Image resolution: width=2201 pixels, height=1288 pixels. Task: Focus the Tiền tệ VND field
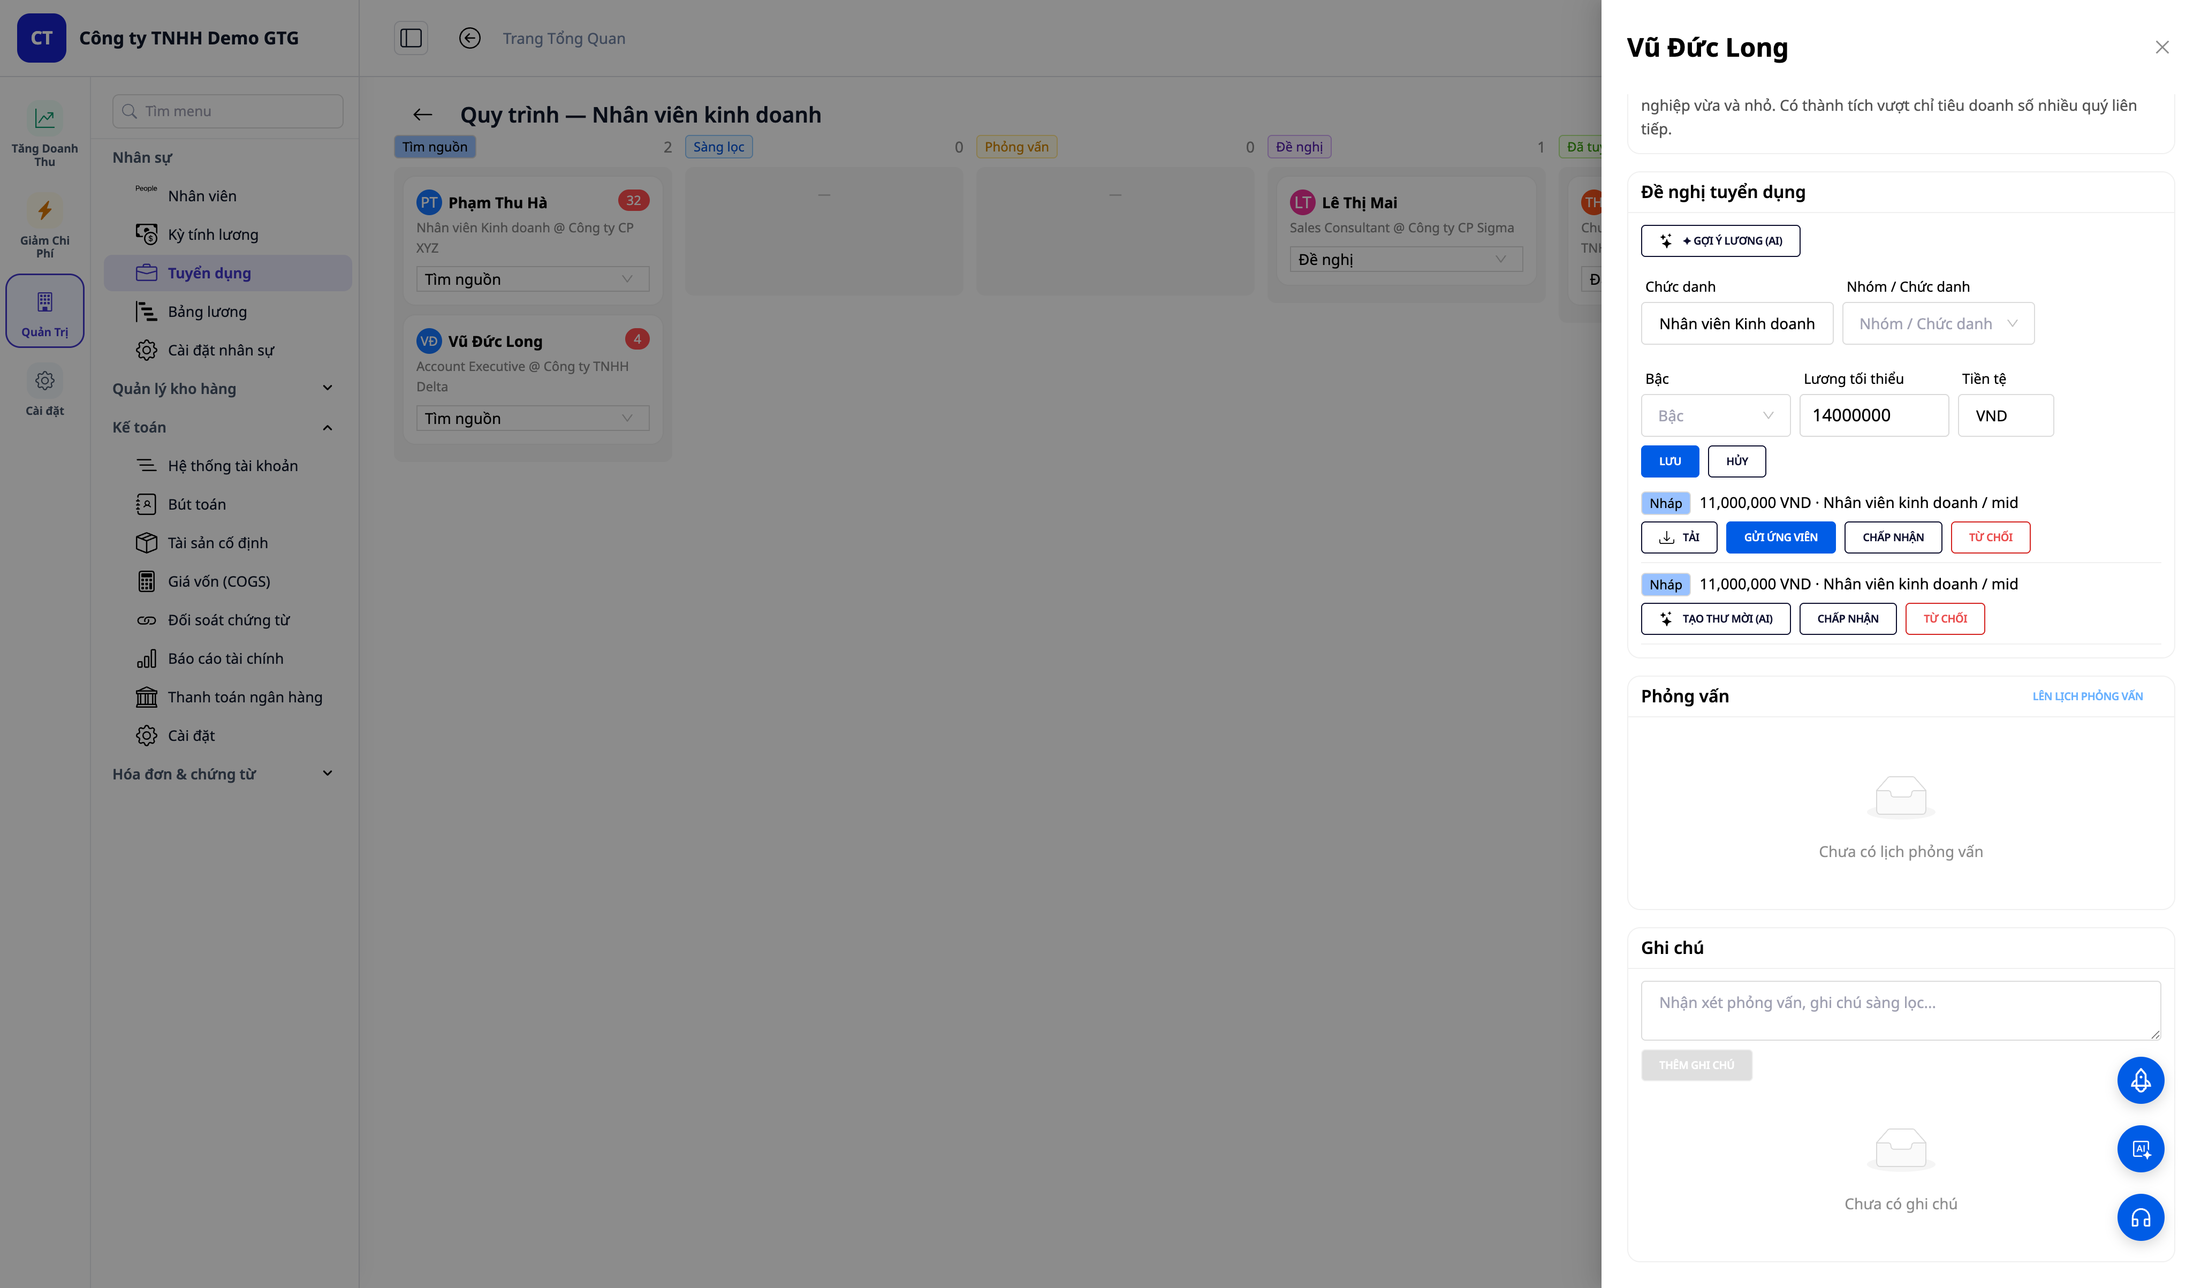coord(2005,415)
